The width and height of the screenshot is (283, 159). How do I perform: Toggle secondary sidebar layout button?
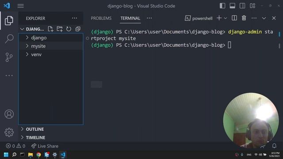(242, 6)
